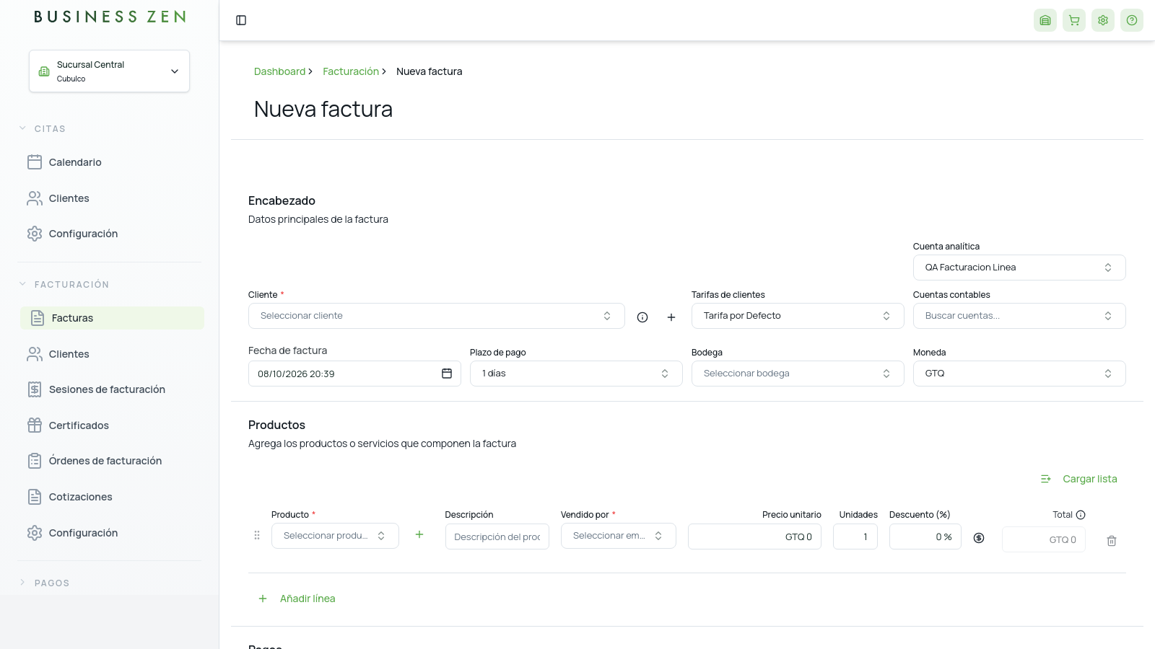Add new client with plus icon
The image size is (1155, 649).
(x=671, y=317)
